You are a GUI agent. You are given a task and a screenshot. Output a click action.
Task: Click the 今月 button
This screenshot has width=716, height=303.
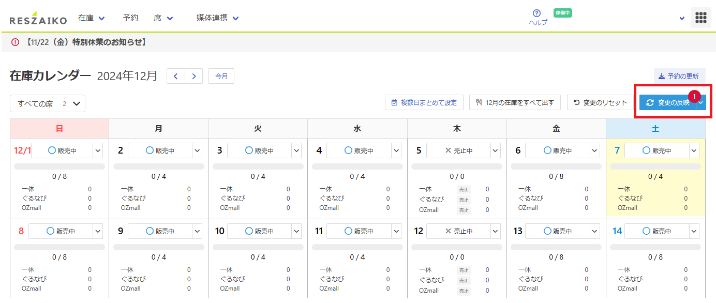click(221, 76)
